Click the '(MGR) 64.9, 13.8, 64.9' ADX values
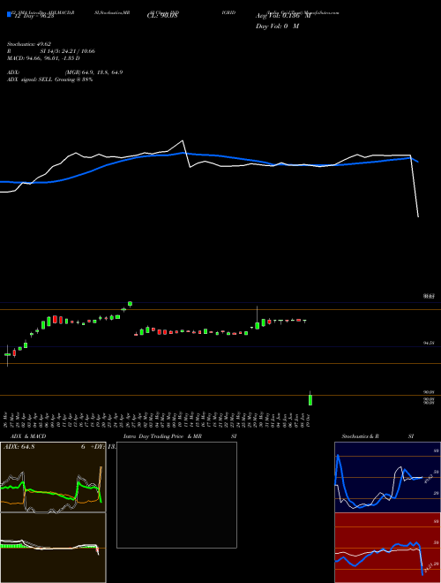 [93, 72]
